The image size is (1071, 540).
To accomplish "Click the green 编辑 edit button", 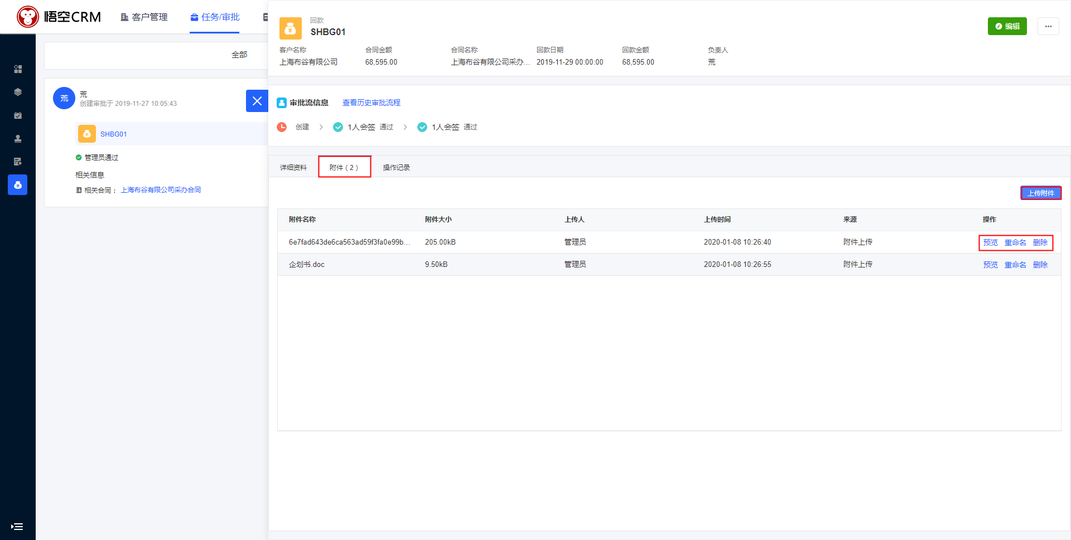I will [x=1007, y=26].
